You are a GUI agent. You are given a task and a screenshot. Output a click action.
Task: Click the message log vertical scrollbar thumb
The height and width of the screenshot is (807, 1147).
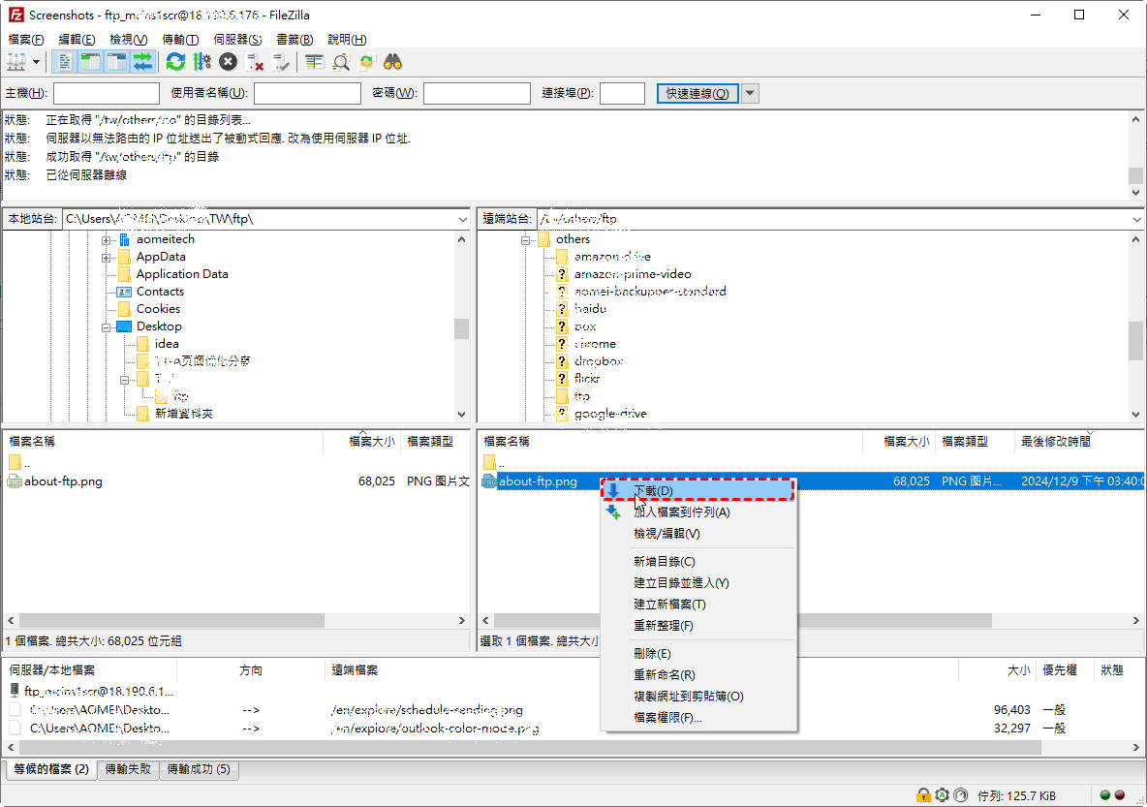click(1135, 175)
